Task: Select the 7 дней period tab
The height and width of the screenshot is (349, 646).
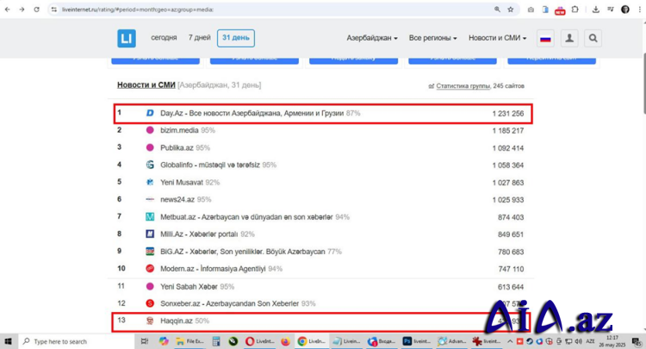Action: coord(200,38)
